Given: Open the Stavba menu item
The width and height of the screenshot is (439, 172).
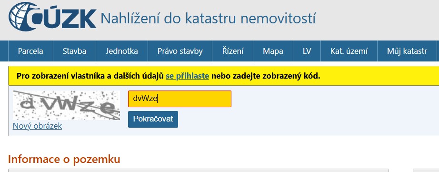Looking at the screenshot, I should 74,51.
